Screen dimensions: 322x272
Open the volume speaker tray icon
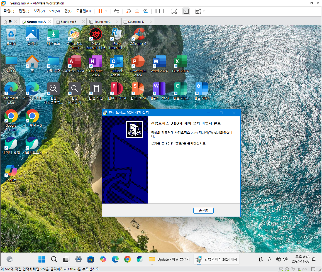pos(285,259)
